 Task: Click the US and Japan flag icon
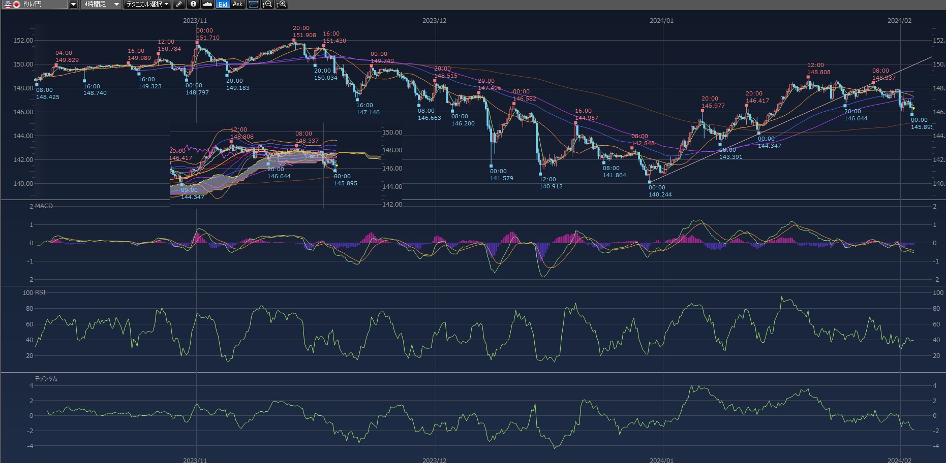12,4
